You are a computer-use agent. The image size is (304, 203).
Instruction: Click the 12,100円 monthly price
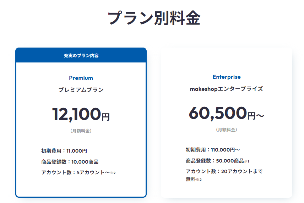click(81, 114)
